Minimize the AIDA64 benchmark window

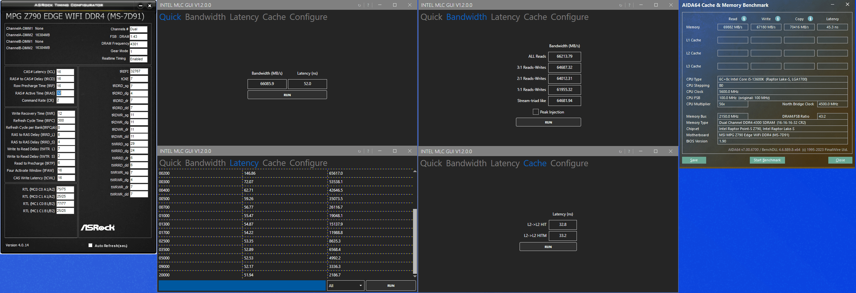point(833,5)
